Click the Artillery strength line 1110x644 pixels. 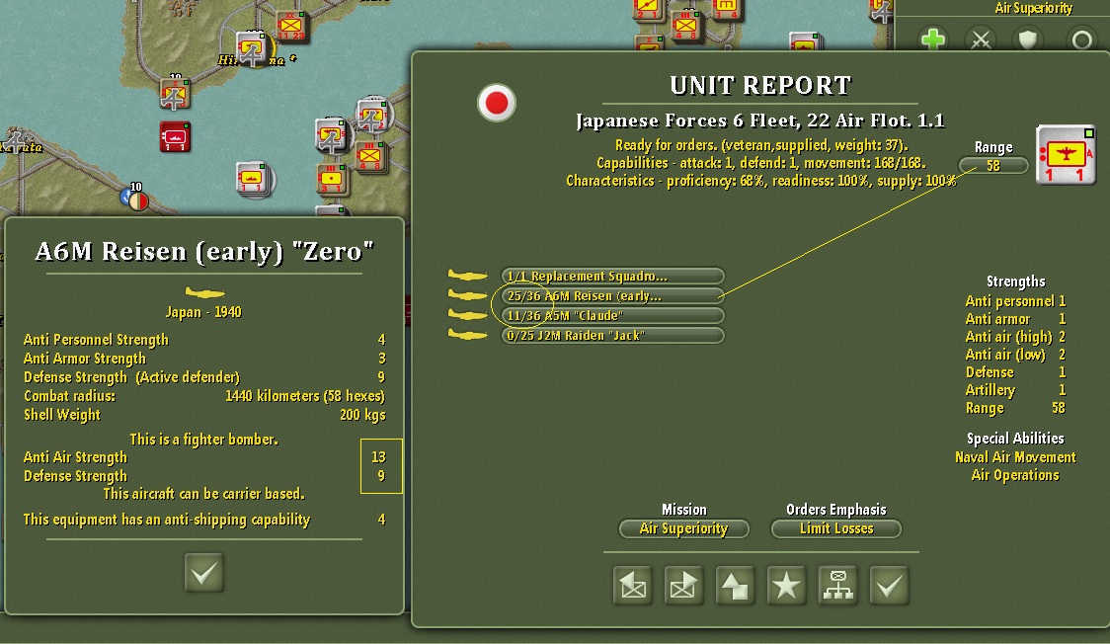[1015, 390]
